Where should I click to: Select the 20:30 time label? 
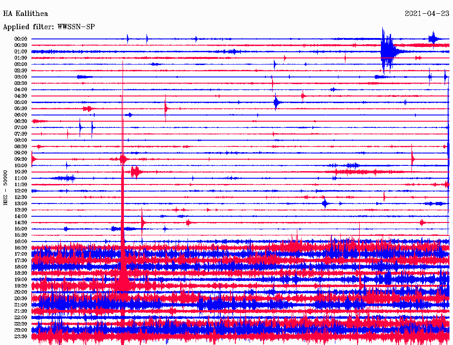(21, 299)
